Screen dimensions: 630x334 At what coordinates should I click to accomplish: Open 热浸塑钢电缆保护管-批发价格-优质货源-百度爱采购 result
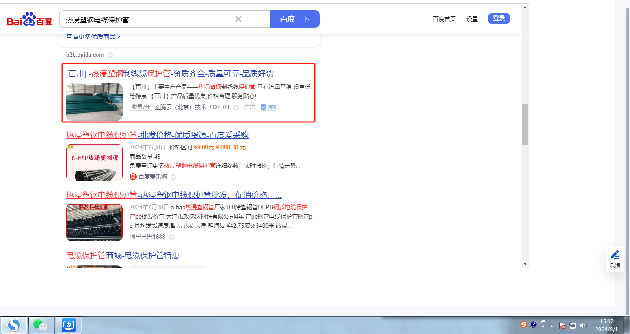click(157, 135)
